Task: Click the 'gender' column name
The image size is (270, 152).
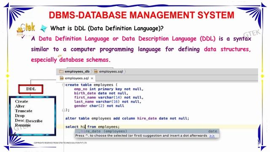Action: coord(81,106)
